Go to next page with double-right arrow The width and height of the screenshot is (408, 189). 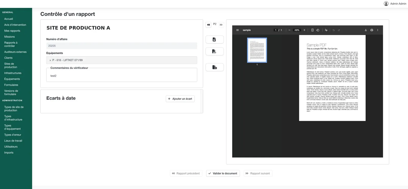[x=221, y=25]
